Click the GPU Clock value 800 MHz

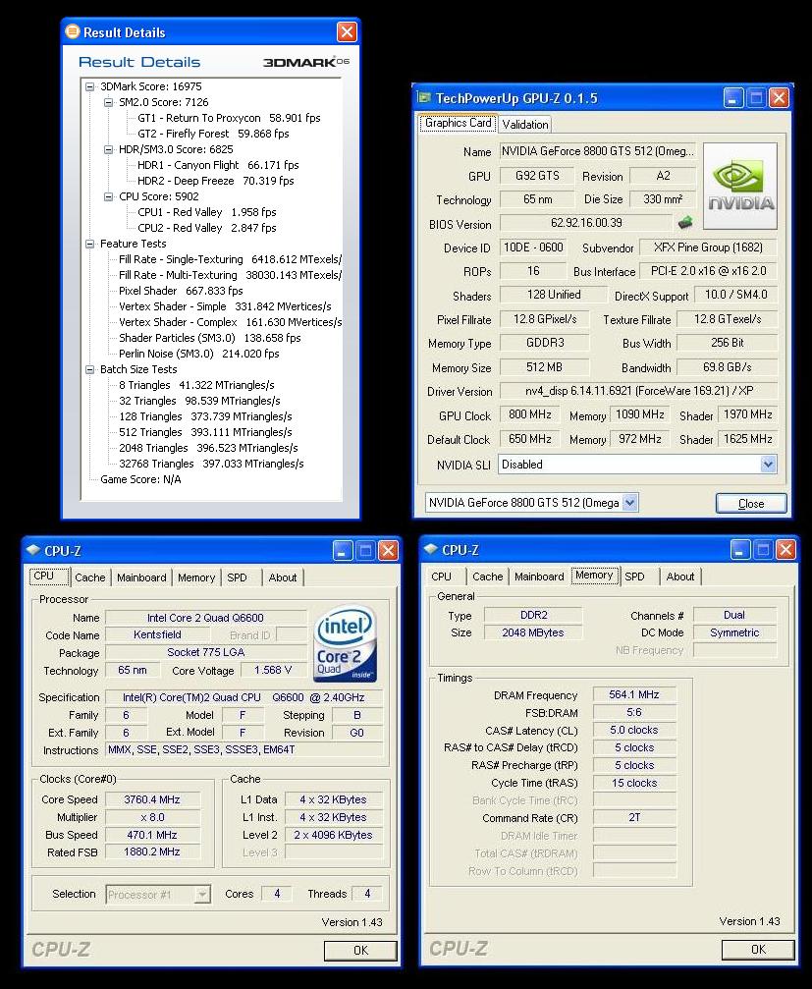click(530, 414)
